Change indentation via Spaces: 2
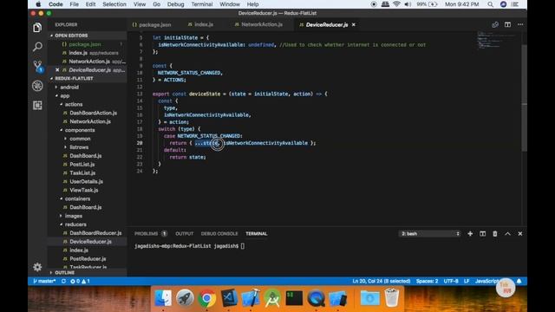Image resolution: width=555 pixels, height=312 pixels. (x=427, y=281)
